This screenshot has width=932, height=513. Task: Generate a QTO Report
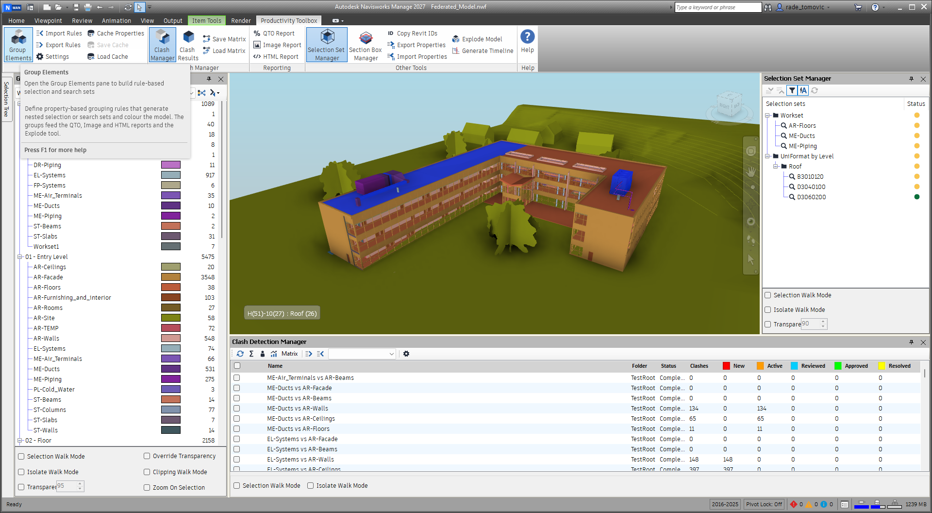[274, 34]
